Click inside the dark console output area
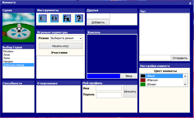194x118 pixels. (x=112, y=54)
